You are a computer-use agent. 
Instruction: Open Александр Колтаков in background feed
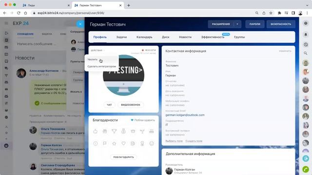(44, 70)
